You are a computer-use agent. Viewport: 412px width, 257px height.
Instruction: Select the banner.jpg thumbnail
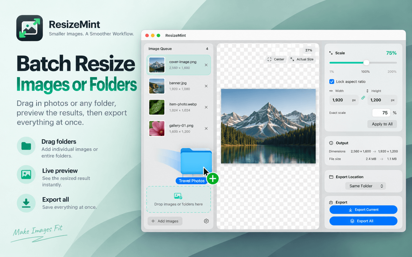click(x=157, y=86)
